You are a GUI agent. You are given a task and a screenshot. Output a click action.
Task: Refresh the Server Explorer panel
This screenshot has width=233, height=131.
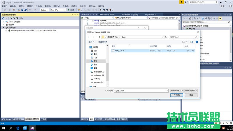pos(3,18)
